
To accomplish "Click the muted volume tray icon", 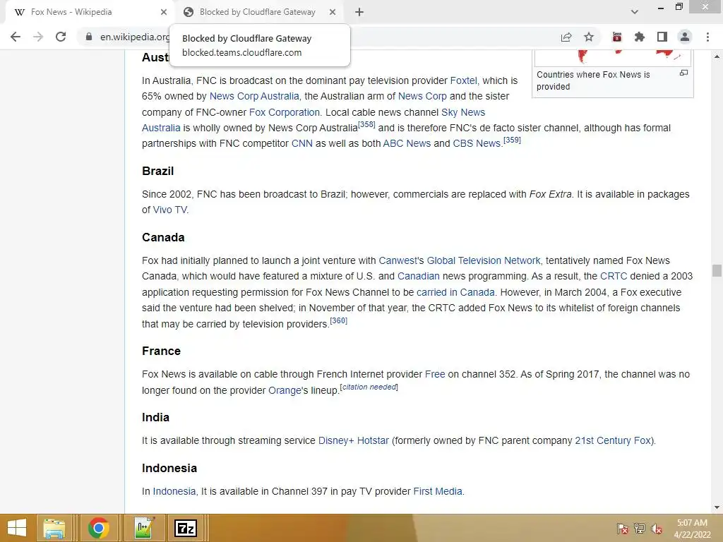I will coord(657,529).
